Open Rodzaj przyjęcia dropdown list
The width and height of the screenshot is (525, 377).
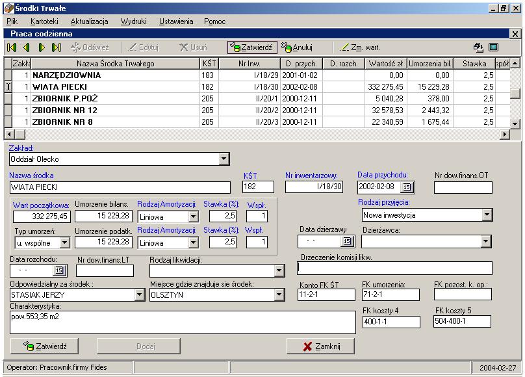(x=486, y=214)
